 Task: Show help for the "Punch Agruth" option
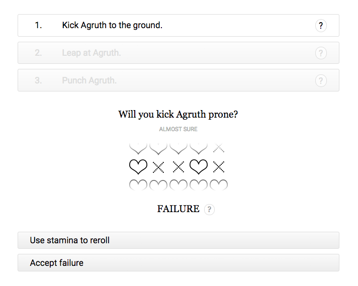321,80
